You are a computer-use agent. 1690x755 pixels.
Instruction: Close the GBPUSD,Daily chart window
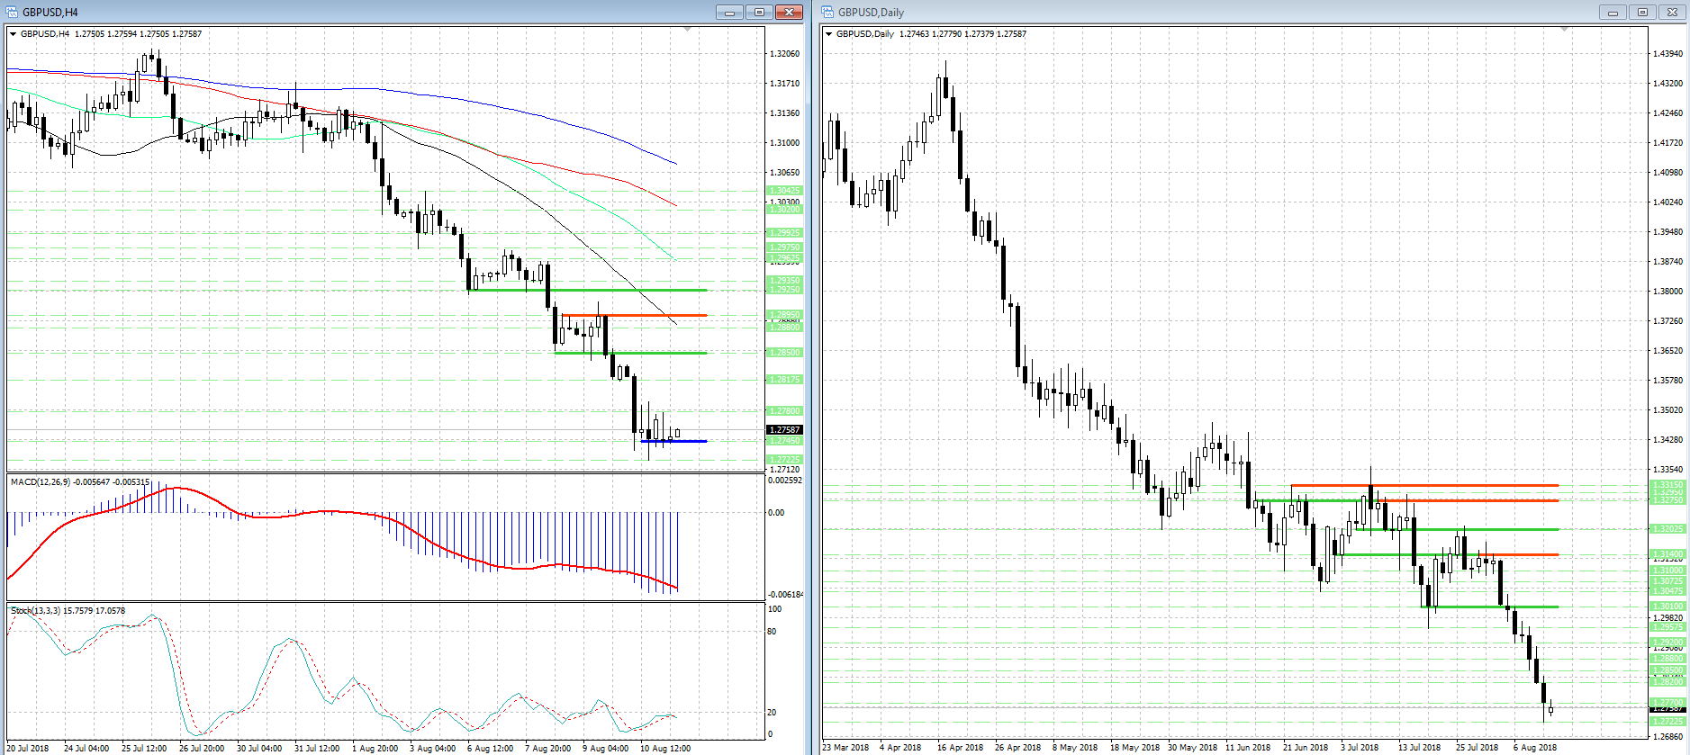point(1672,12)
